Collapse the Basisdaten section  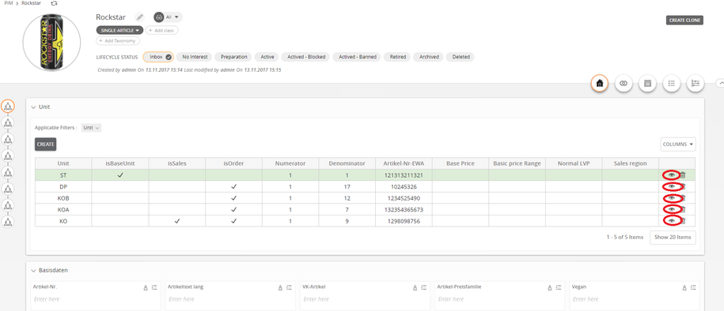[x=33, y=271]
